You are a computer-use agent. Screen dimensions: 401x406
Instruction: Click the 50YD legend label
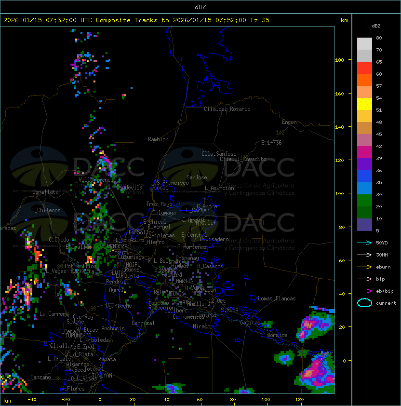tap(382, 243)
